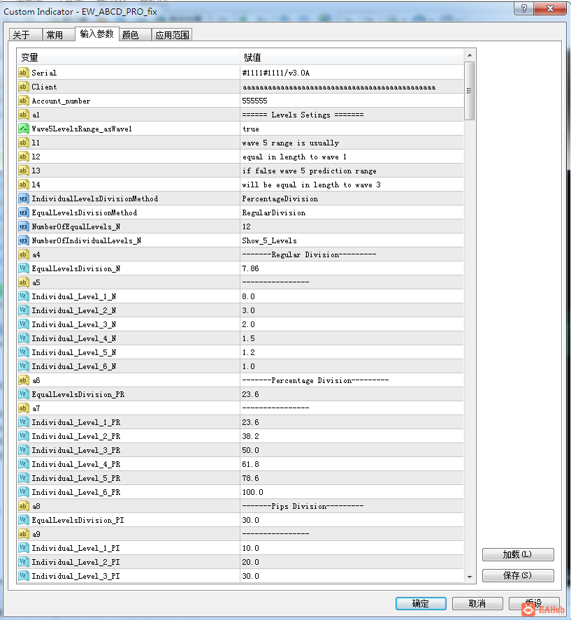Screen dimensions: 571x620
Task: Click the double icon beside Individual_Level_6_PR
Action: (23, 492)
